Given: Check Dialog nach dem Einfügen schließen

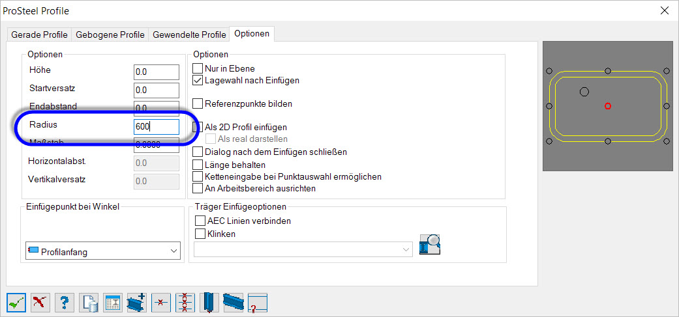Looking at the screenshot, I should 198,152.
